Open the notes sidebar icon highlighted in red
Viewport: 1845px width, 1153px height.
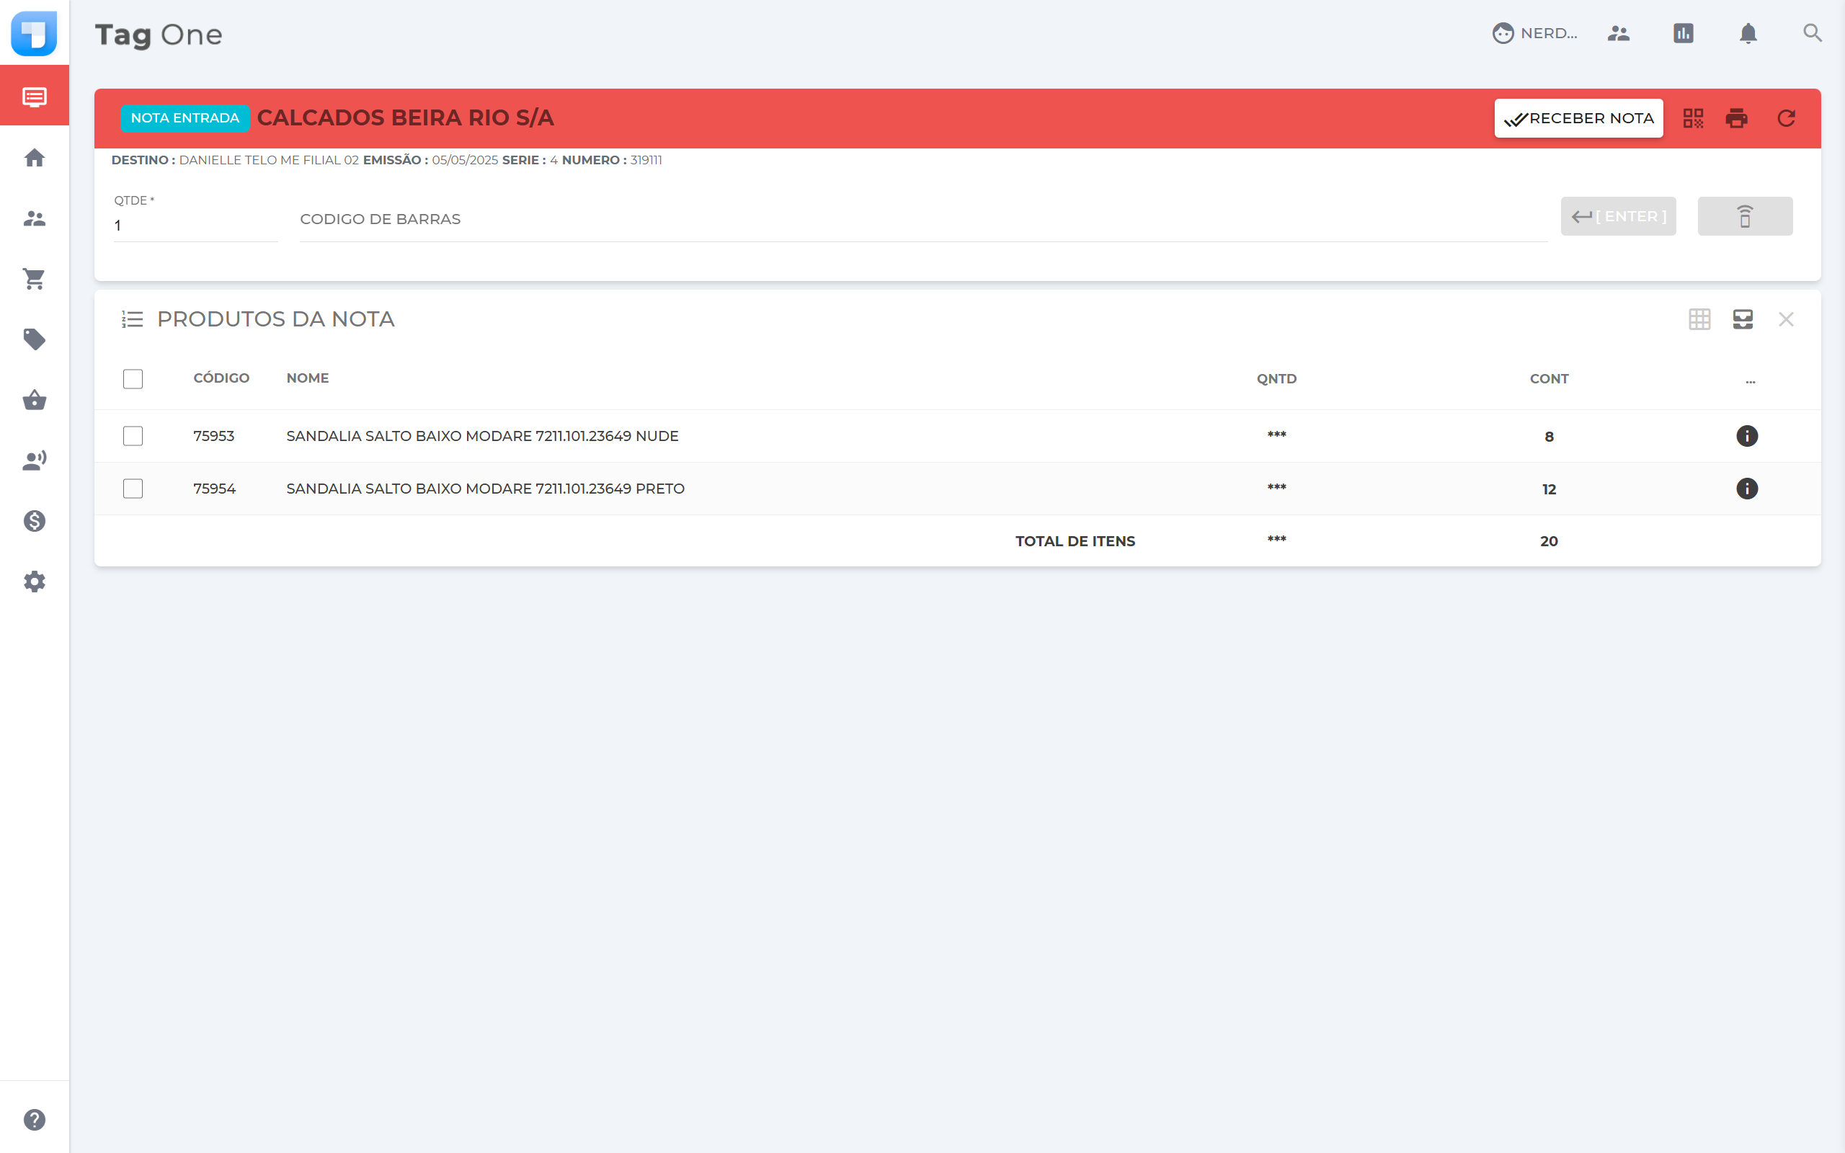35,96
